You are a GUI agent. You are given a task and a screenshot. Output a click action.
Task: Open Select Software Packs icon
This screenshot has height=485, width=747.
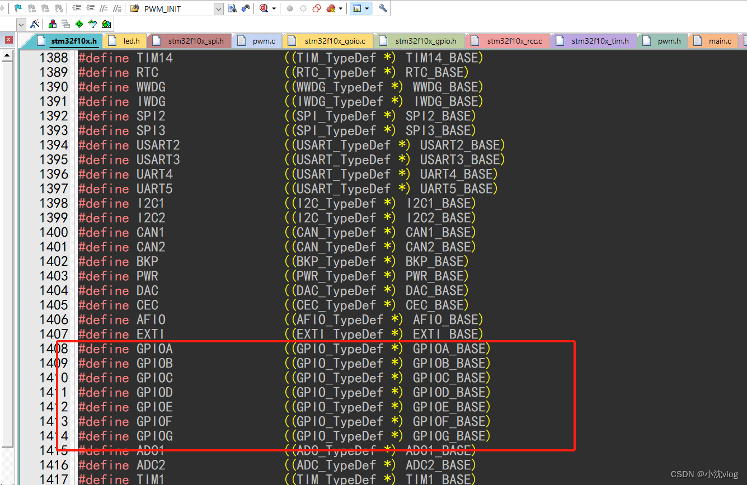(x=92, y=23)
